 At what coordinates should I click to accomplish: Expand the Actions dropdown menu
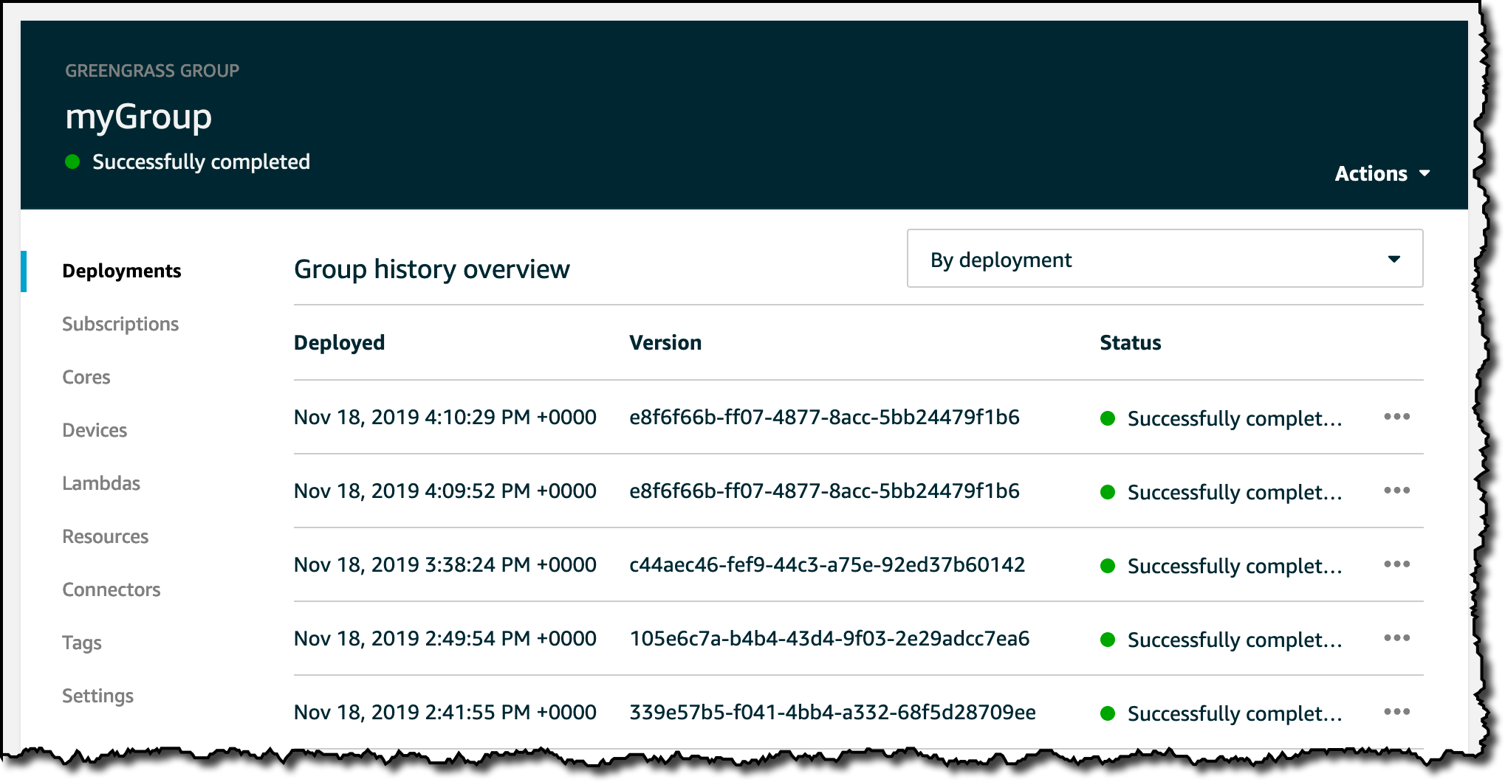pos(1382,173)
